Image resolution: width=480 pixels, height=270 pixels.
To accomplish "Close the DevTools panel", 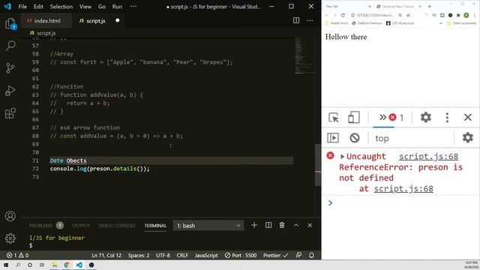I will click(x=467, y=117).
